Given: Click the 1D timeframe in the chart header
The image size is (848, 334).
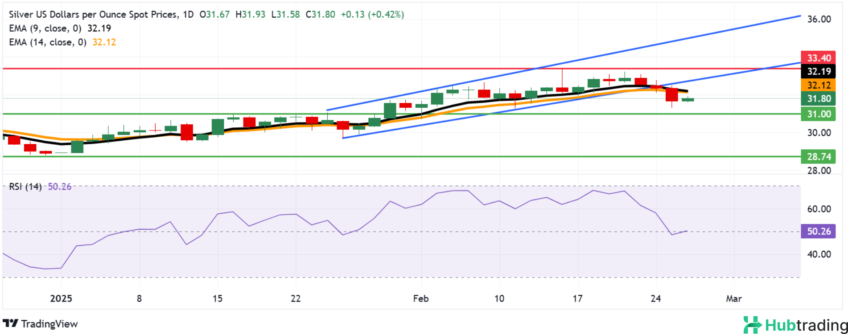Looking at the screenshot, I should point(188,15).
